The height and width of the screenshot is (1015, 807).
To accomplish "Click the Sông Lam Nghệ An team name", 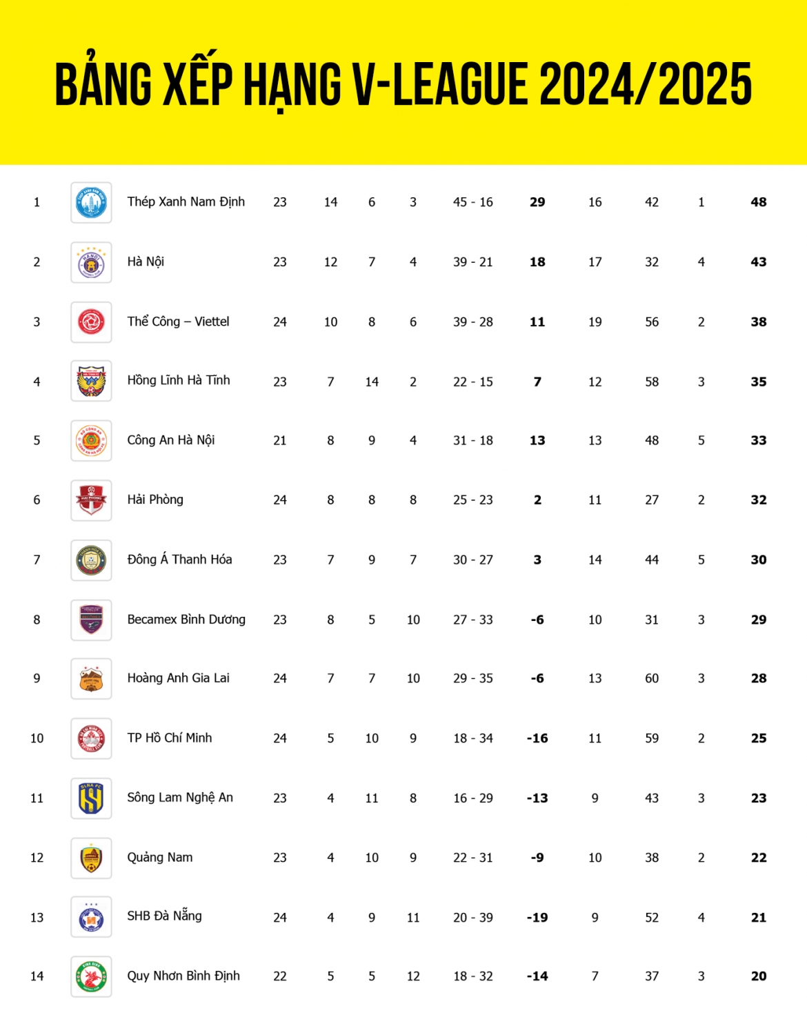I will [180, 798].
